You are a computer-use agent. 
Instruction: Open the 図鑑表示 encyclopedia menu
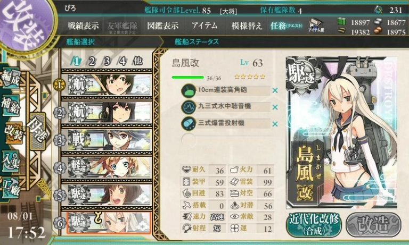[x=163, y=26]
